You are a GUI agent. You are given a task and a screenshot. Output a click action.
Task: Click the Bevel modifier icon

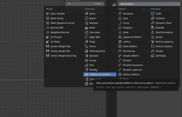coord(86,18)
